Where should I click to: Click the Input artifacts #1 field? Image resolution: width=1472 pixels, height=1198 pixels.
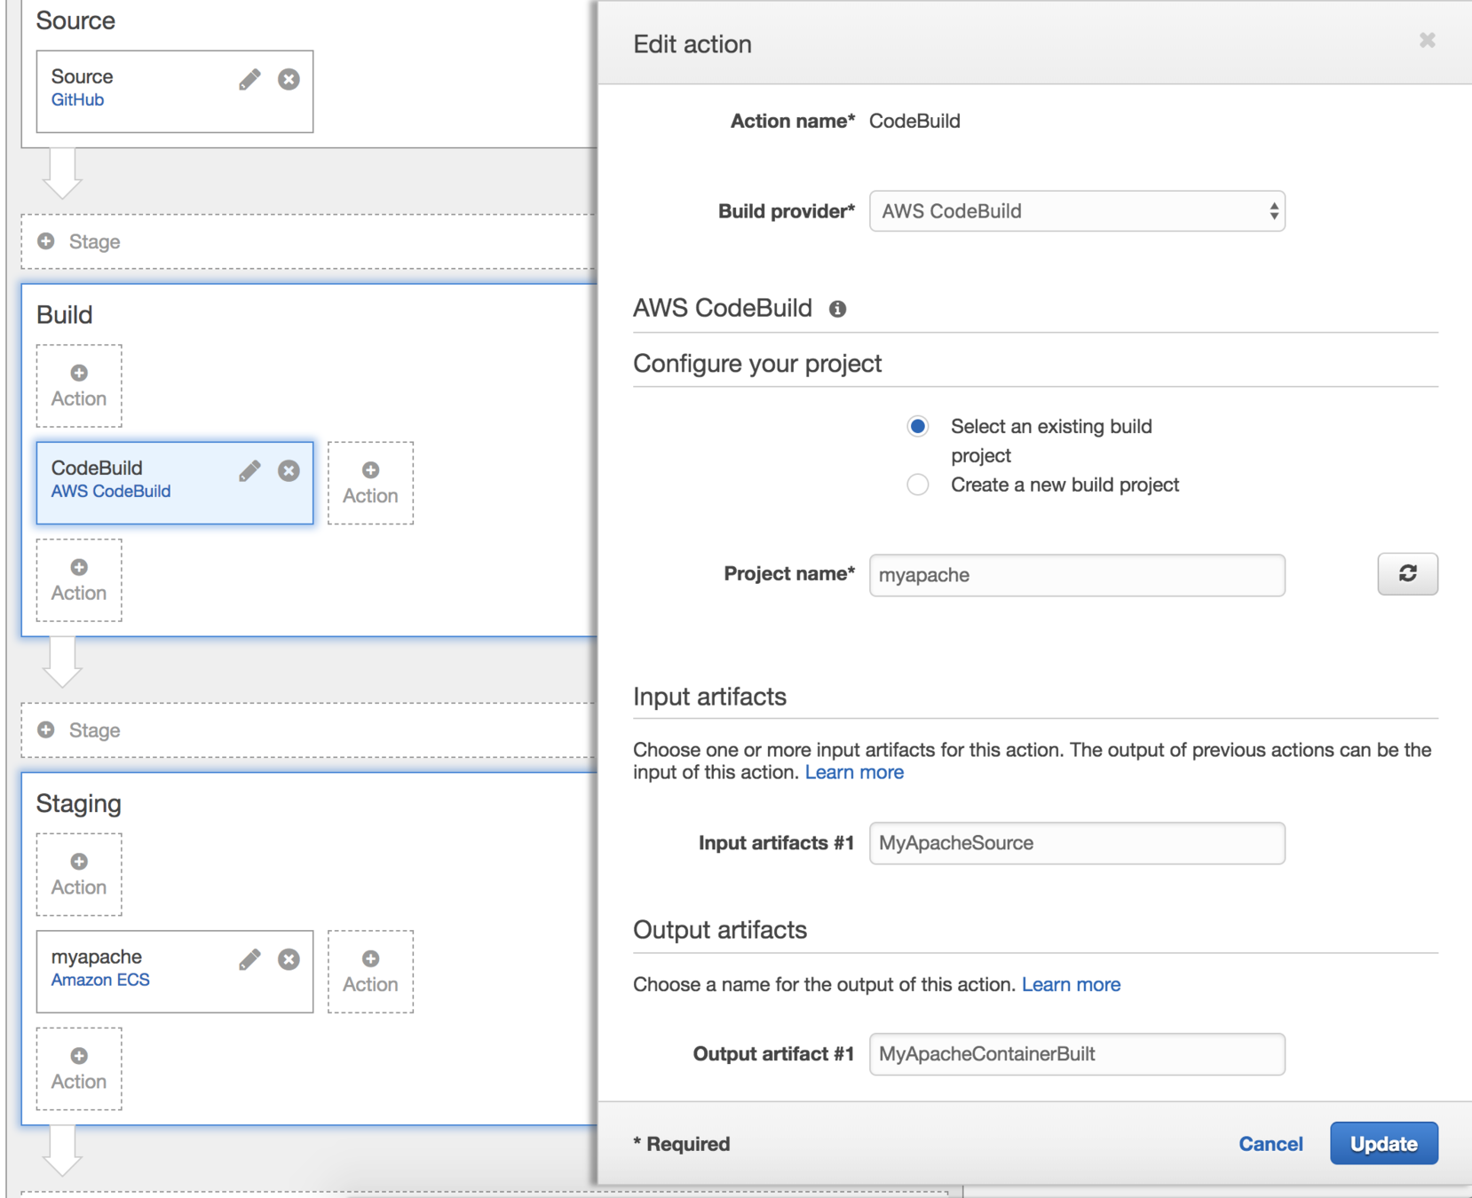tap(1077, 843)
